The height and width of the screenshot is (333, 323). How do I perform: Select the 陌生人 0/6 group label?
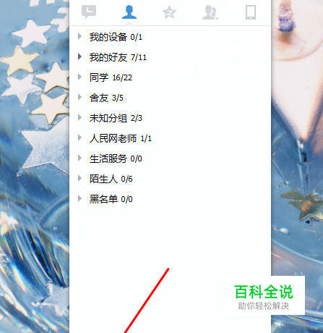111,179
